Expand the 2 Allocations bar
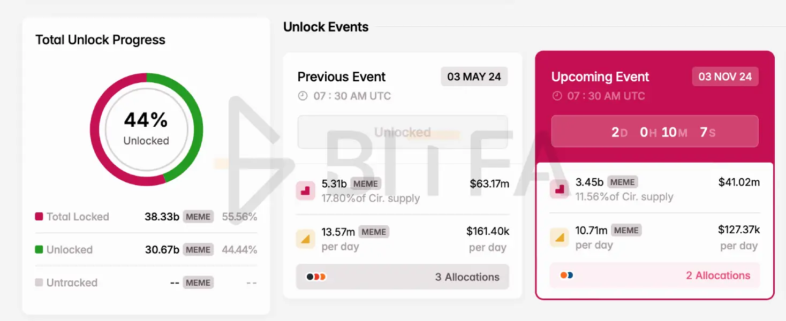 point(655,276)
